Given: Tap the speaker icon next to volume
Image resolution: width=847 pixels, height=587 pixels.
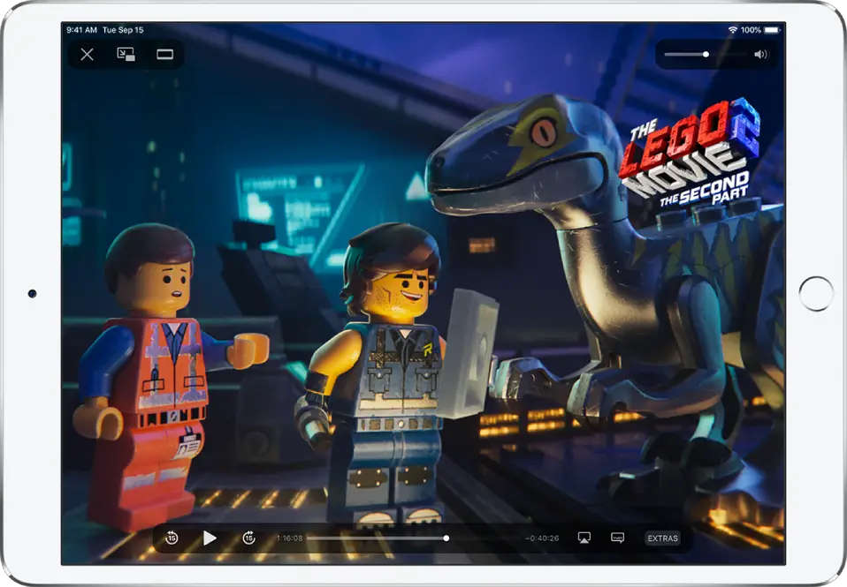Looking at the screenshot, I should (761, 54).
